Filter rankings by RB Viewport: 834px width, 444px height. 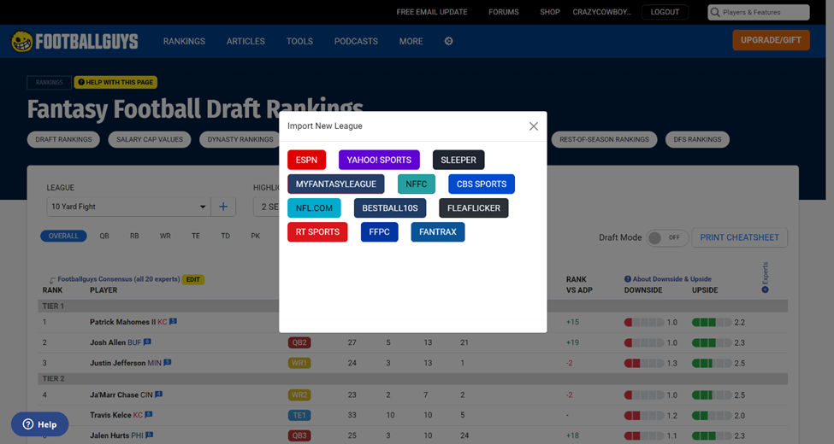click(134, 236)
